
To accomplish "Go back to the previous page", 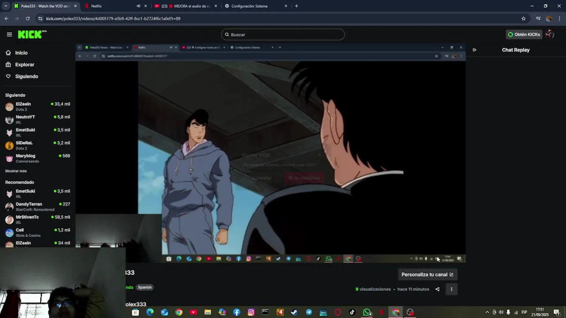I will click(6, 19).
